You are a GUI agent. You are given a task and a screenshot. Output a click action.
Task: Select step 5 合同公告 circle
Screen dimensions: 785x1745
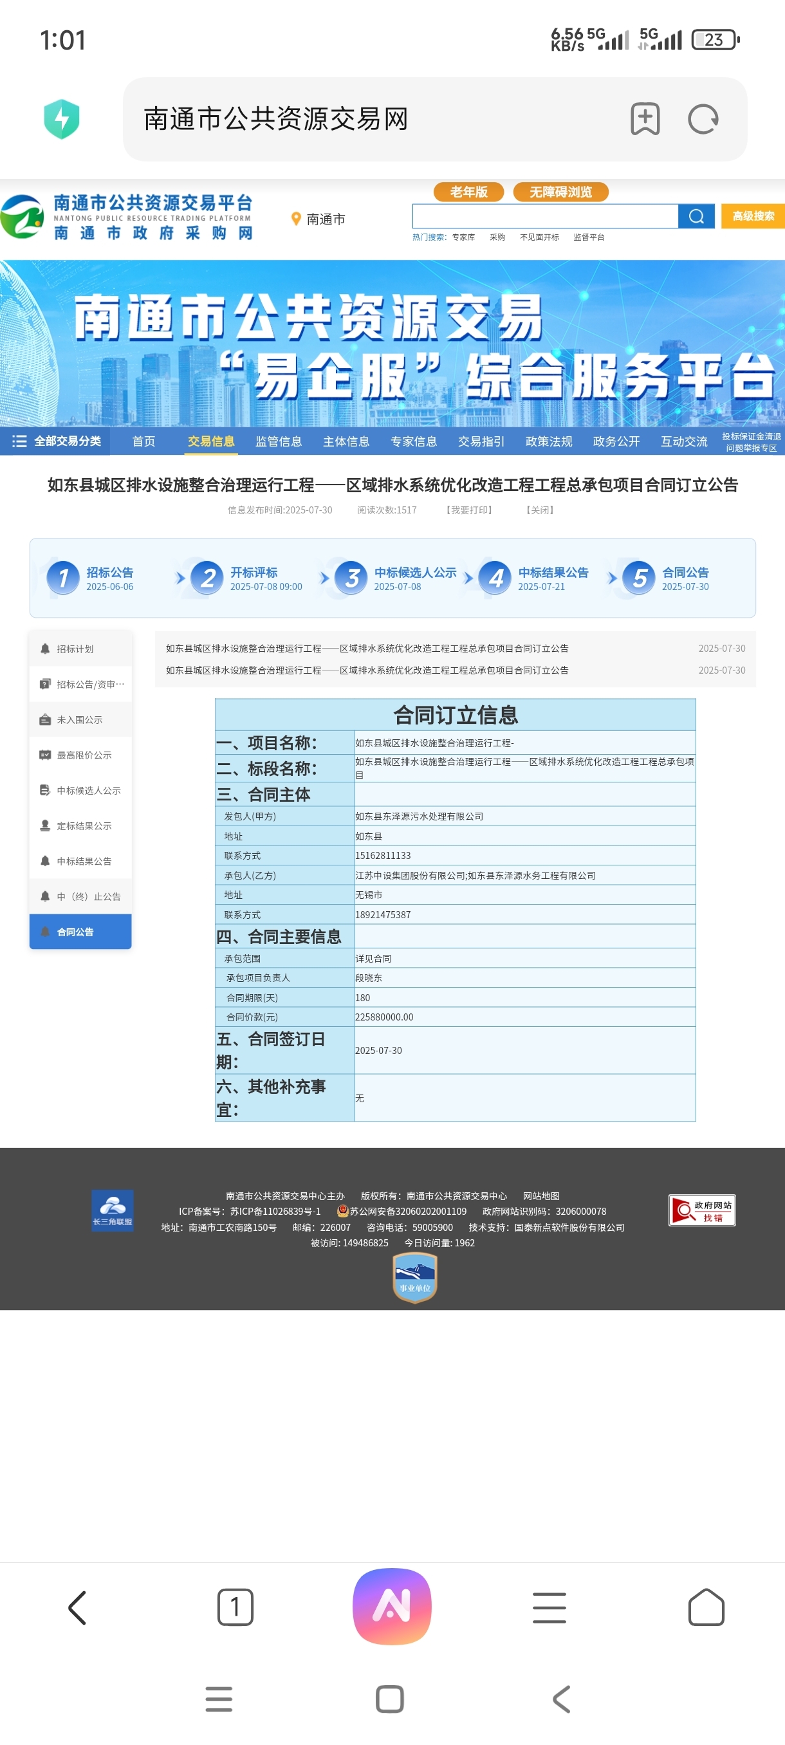click(639, 578)
